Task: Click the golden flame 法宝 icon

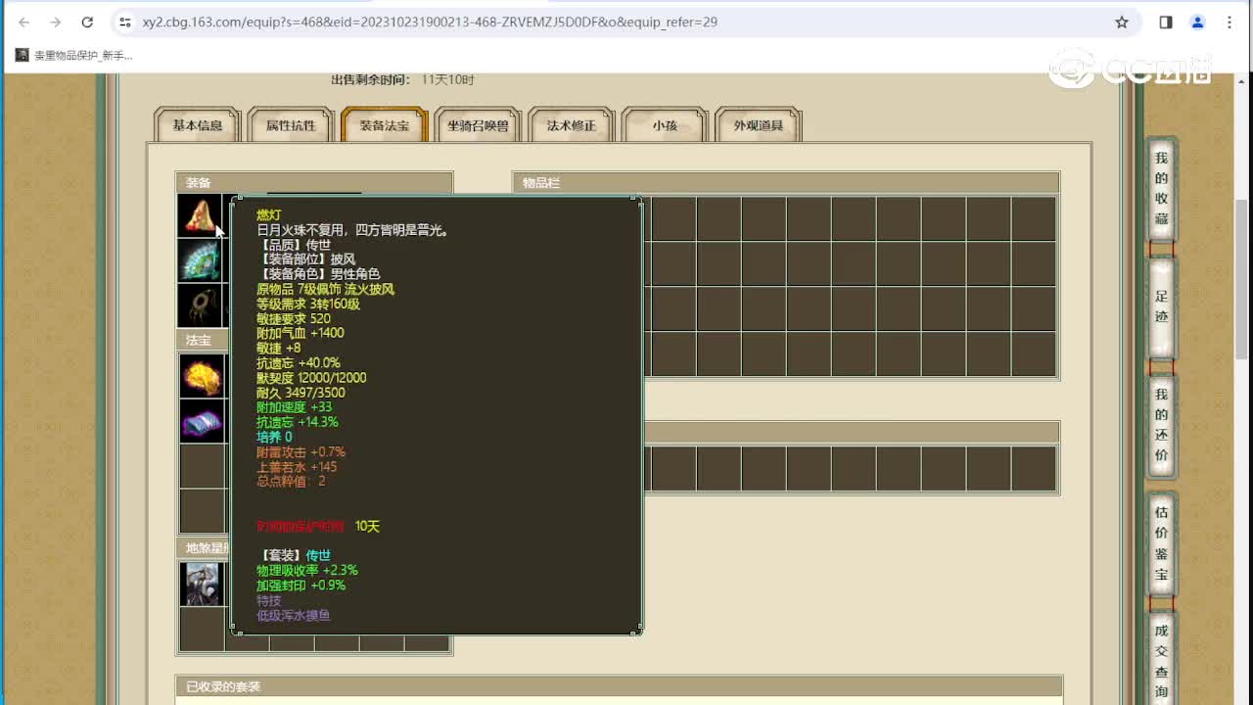Action: click(202, 376)
